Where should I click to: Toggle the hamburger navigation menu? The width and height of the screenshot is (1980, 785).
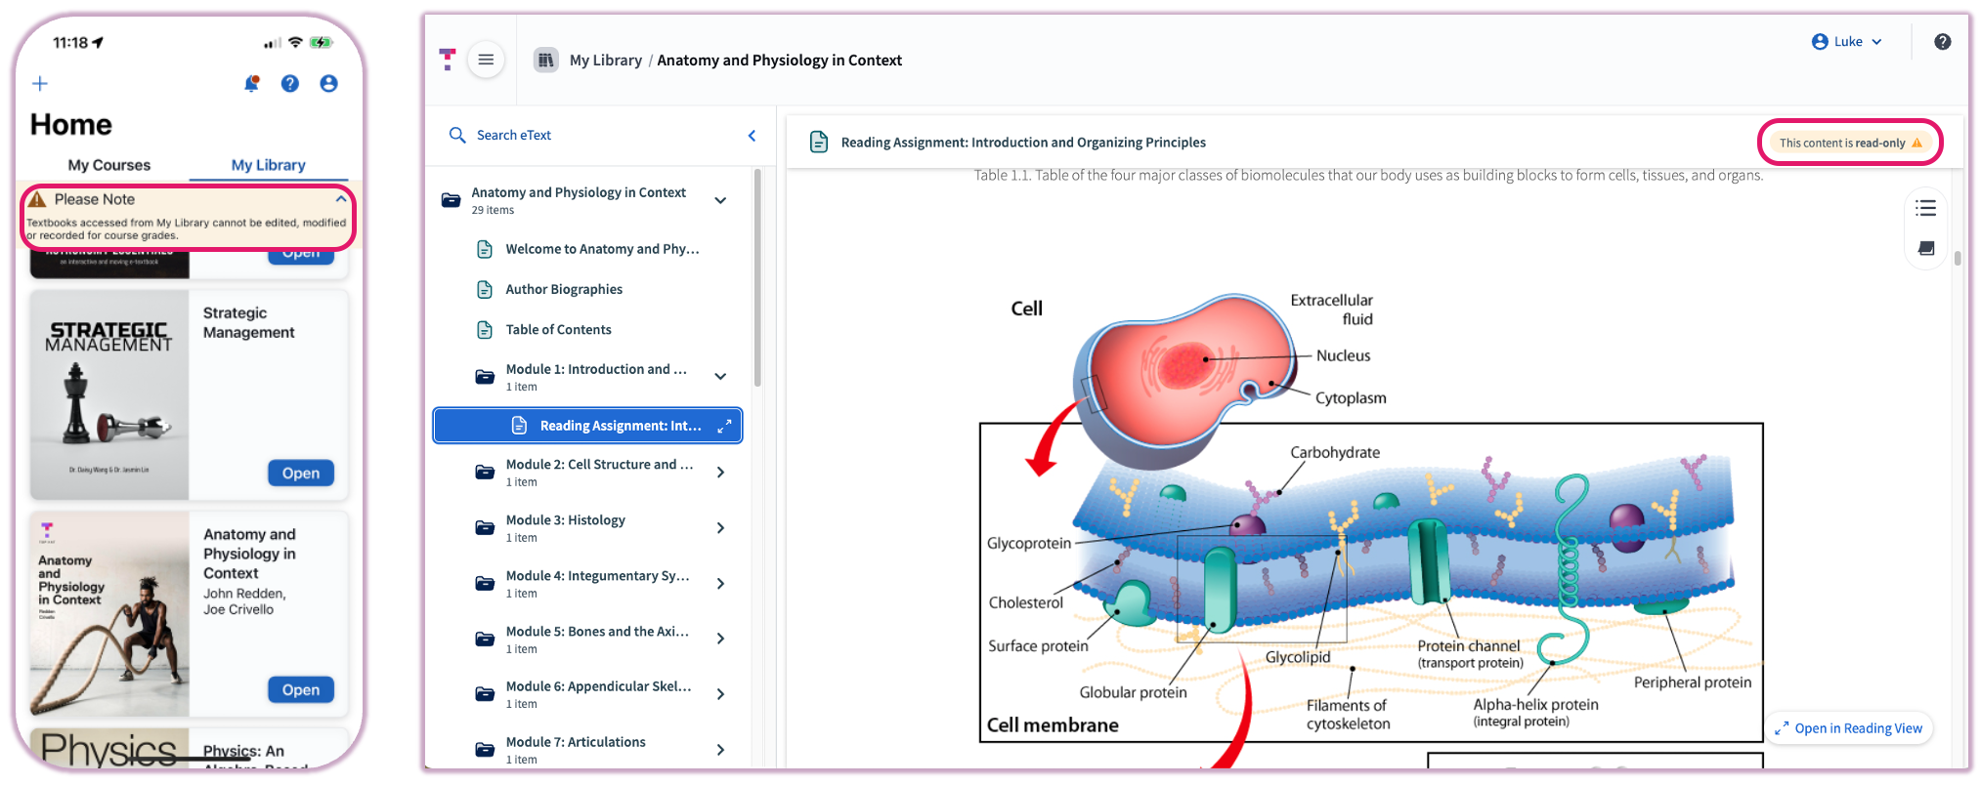coord(486,61)
